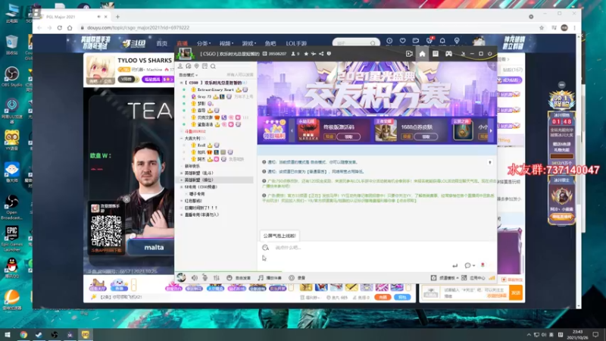
Task: Expand the 红色警戒 channel
Action: 181,201
